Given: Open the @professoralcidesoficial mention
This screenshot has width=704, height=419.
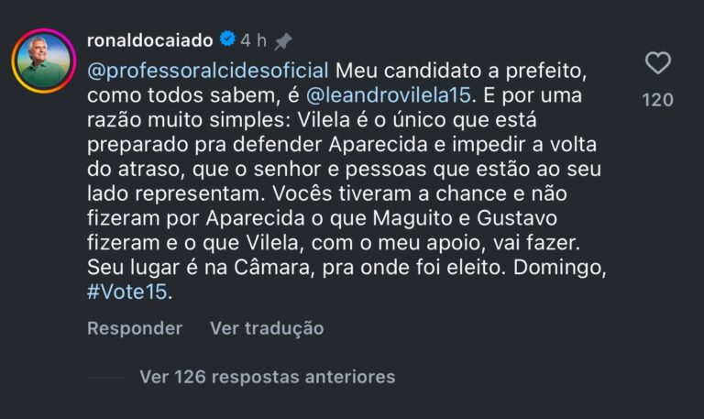Looking at the screenshot, I should 207,70.
